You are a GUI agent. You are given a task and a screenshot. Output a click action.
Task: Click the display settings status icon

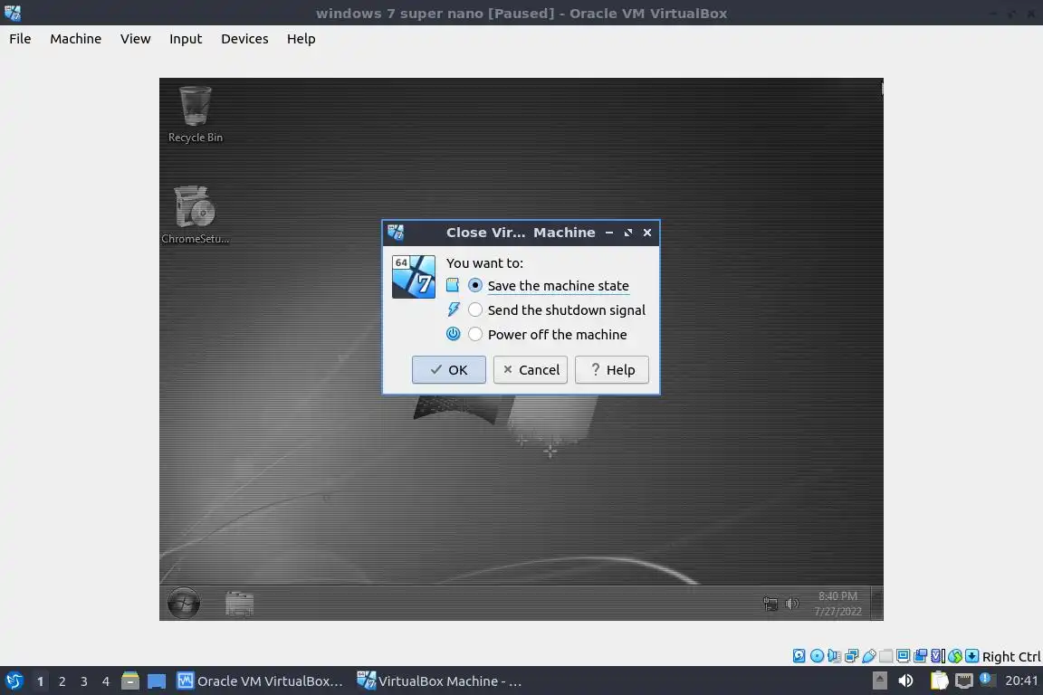point(903,656)
